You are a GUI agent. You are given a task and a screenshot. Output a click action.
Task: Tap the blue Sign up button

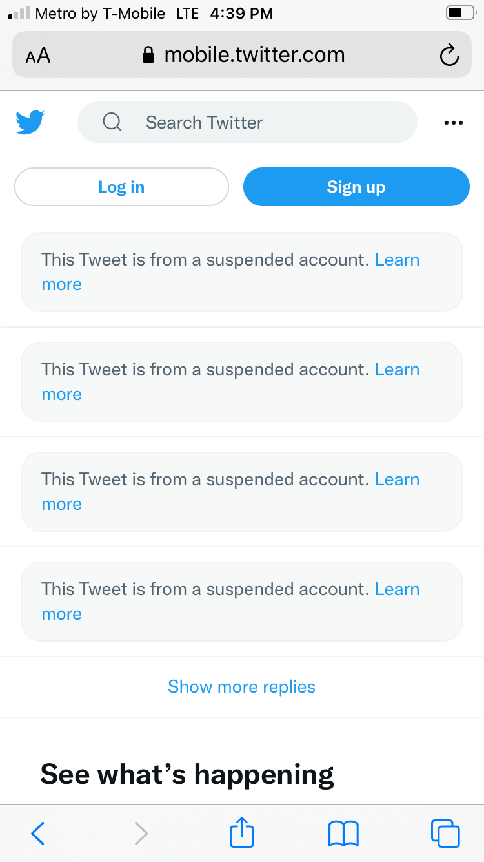pos(356,187)
